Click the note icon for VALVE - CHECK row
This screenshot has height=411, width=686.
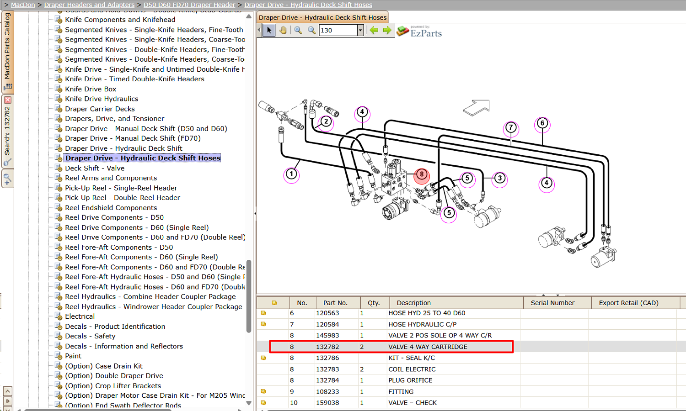263,403
